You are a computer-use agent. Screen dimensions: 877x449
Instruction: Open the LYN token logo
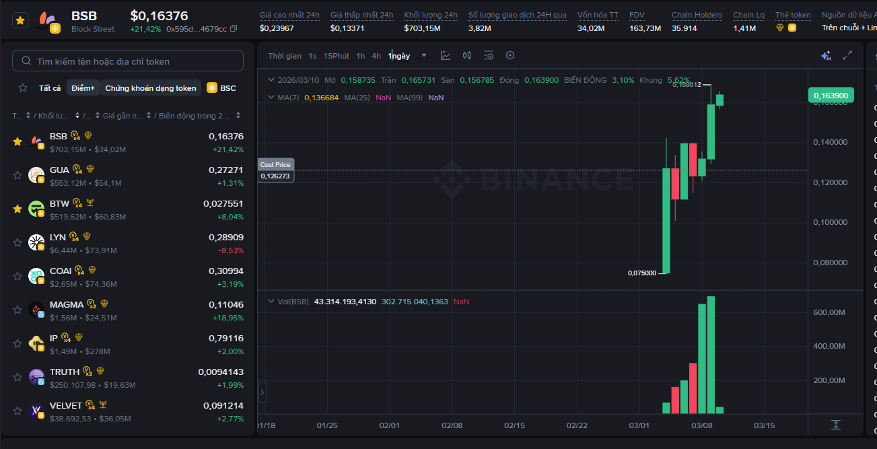tap(36, 243)
